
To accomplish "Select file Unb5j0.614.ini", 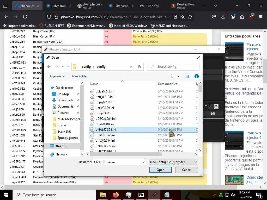I will click(x=105, y=140).
